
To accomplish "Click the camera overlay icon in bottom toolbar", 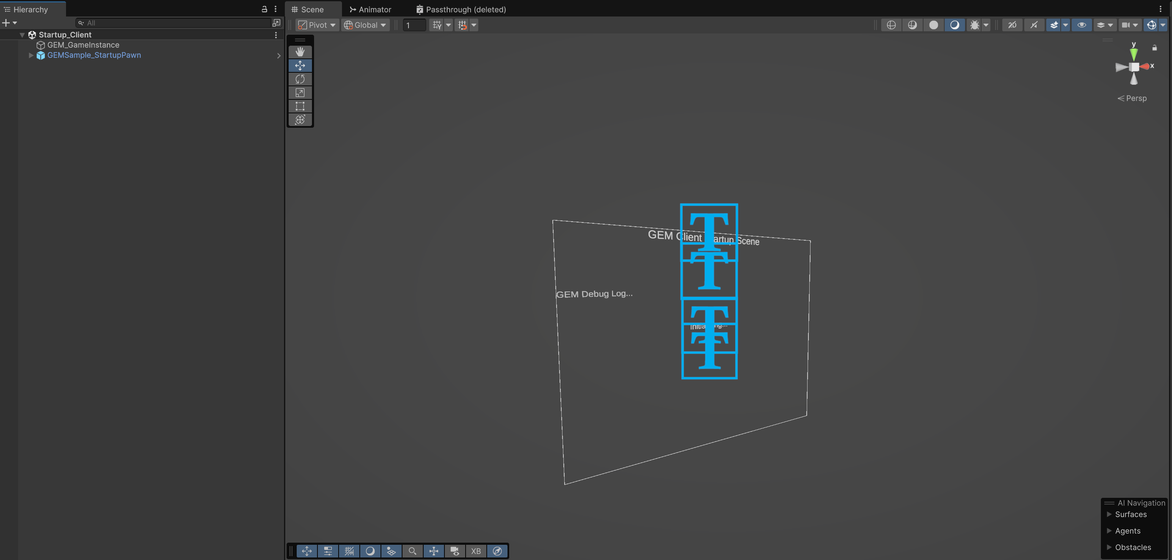I will tap(454, 551).
